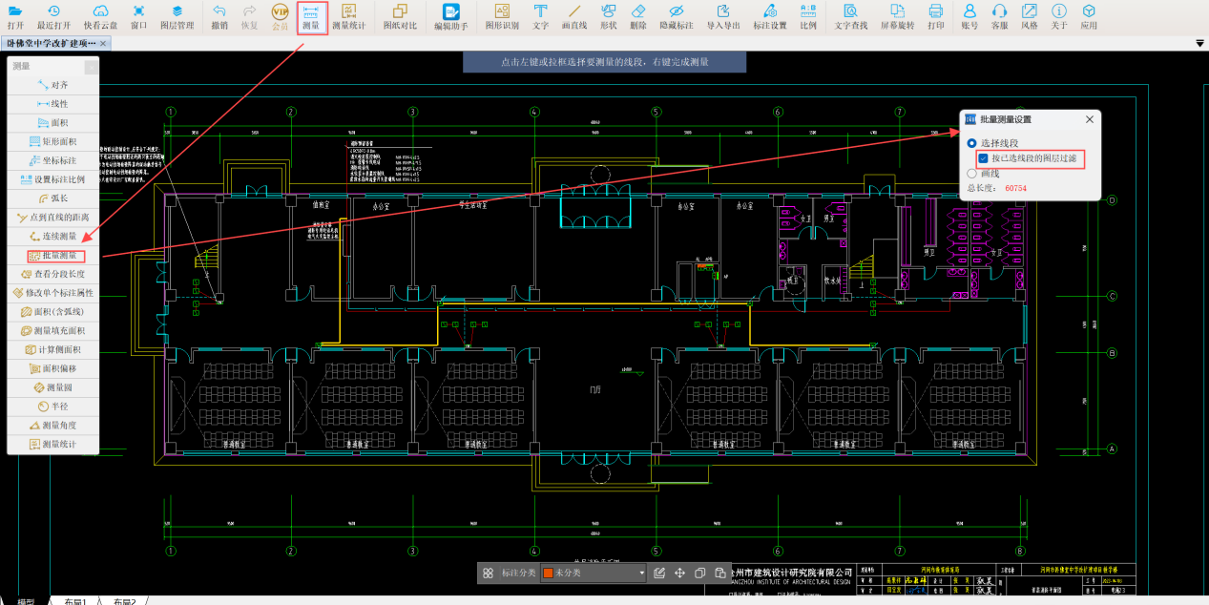
Task: Select the 画线 radio option
Action: coord(972,174)
